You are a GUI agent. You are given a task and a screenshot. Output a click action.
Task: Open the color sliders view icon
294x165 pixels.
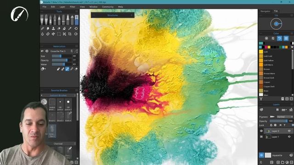[x=273, y=38]
